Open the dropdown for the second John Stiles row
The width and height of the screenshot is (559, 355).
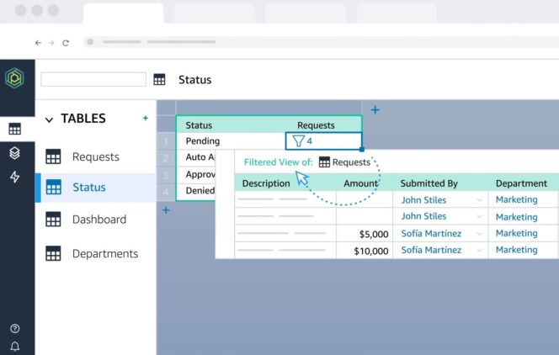(x=480, y=216)
